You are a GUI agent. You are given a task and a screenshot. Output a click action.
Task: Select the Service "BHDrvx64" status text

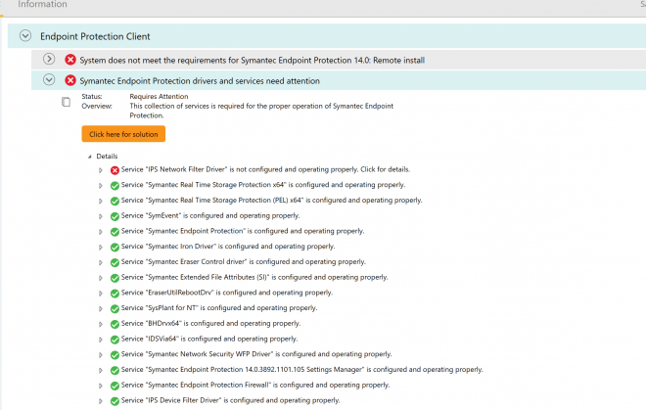(211, 324)
